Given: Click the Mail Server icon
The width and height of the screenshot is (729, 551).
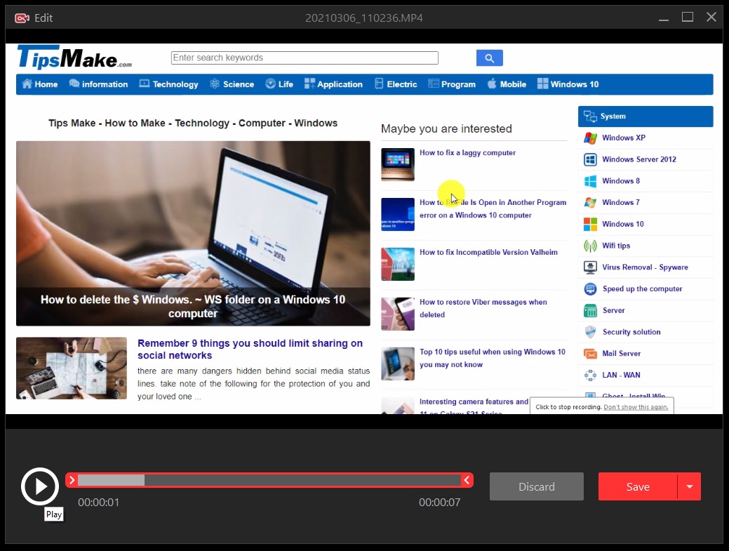Looking at the screenshot, I should [590, 354].
